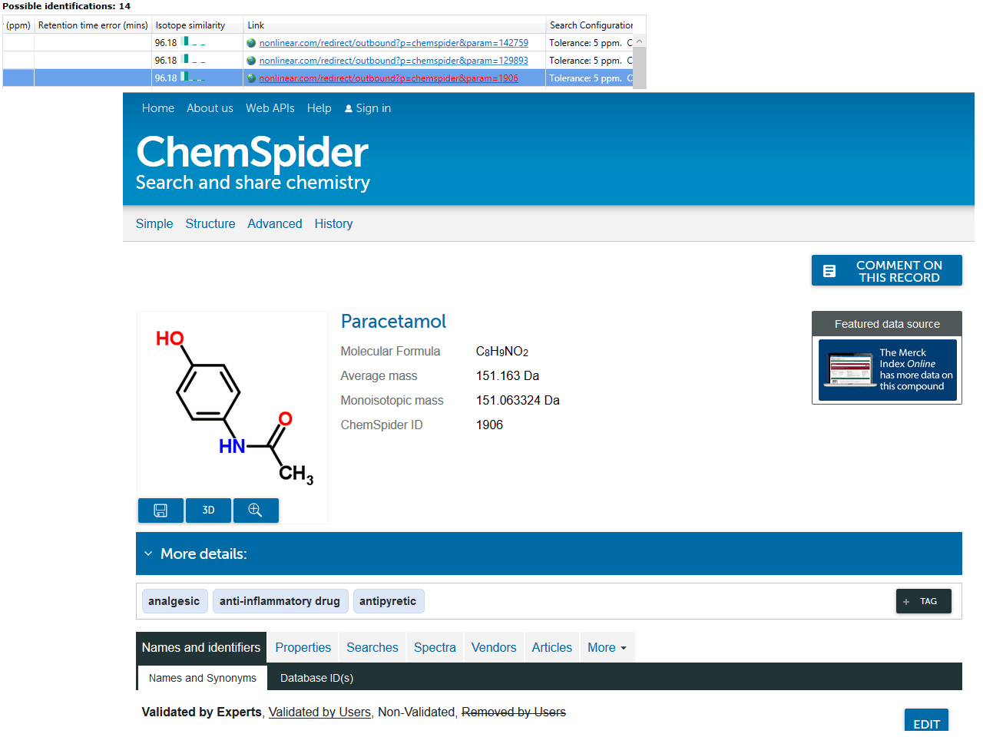Switch to the Searches tab
The image size is (983, 737).
click(372, 648)
